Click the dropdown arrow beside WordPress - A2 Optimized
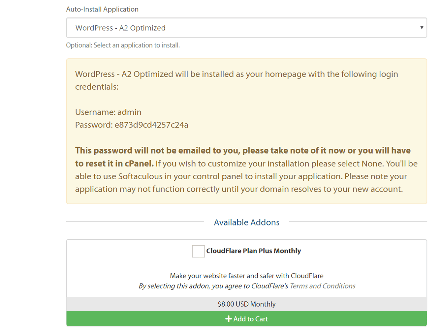The image size is (441, 329). point(422,28)
